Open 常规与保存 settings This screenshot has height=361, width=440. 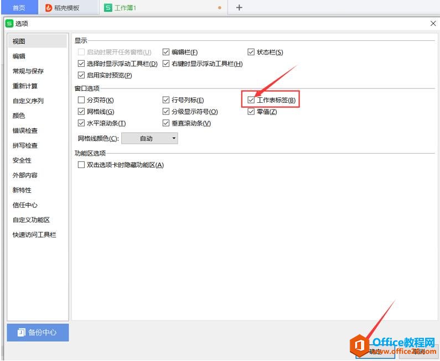tap(37, 71)
